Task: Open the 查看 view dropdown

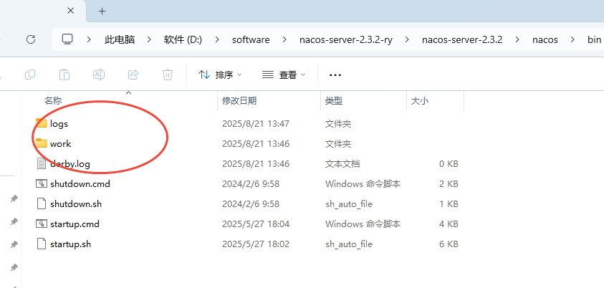Action: [x=284, y=75]
